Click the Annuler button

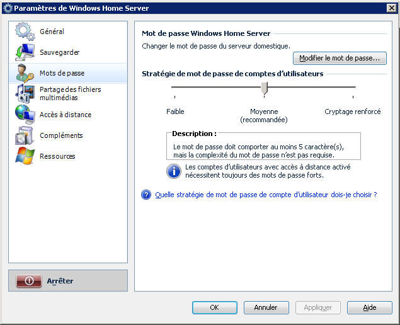[x=266, y=307]
